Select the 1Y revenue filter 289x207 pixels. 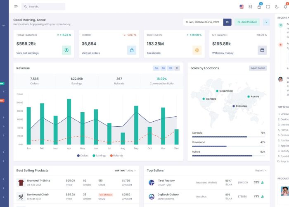pyautogui.click(x=177, y=68)
